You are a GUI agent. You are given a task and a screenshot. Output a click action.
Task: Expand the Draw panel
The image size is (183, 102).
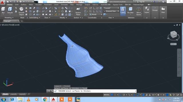[x=47, y=18]
